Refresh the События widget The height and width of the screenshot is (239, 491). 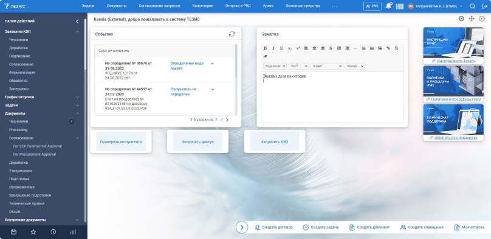click(x=232, y=34)
